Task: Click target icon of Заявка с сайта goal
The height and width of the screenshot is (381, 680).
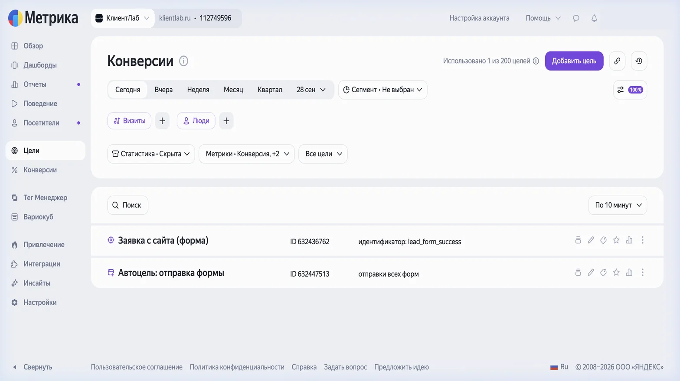Action: [x=111, y=240]
